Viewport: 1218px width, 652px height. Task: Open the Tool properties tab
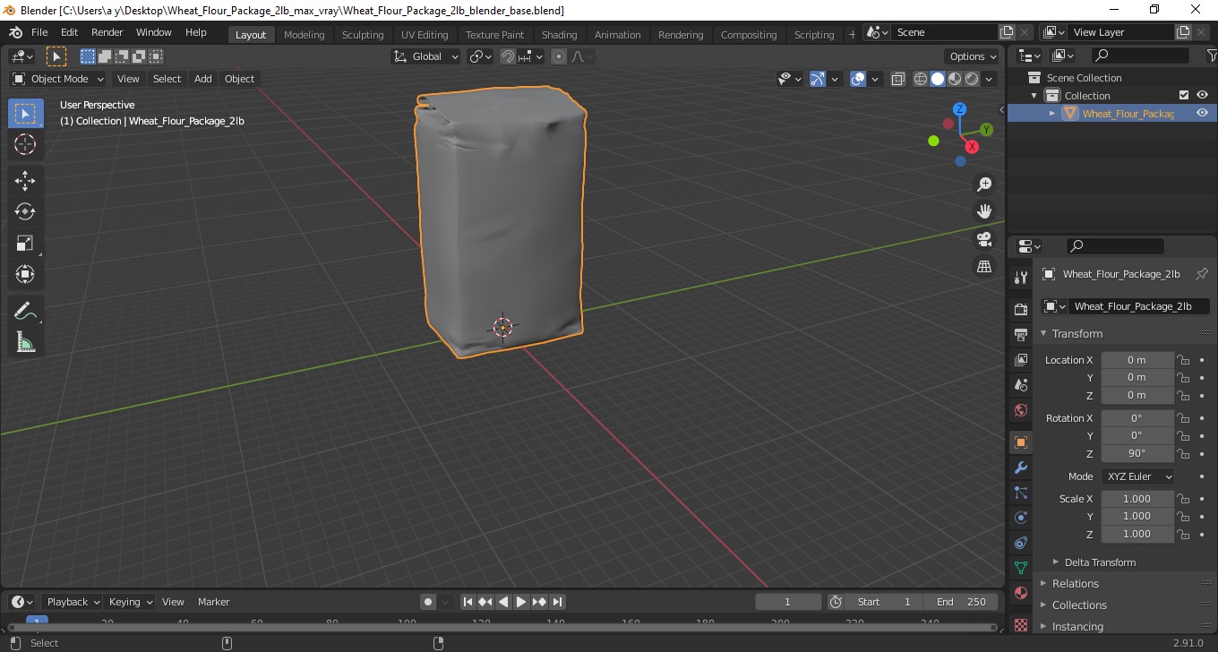pos(1021,277)
